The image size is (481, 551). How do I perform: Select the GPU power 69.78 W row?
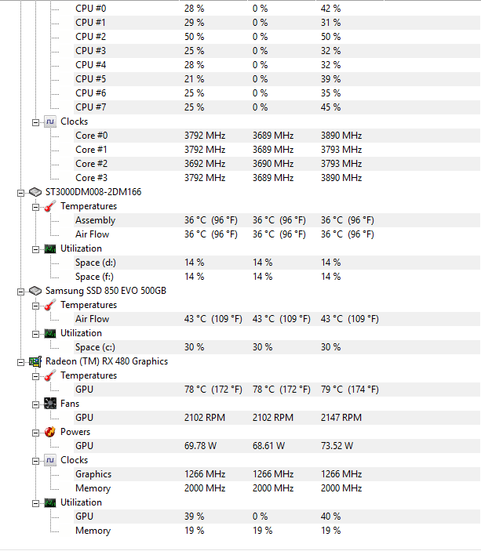pyautogui.click(x=277, y=446)
